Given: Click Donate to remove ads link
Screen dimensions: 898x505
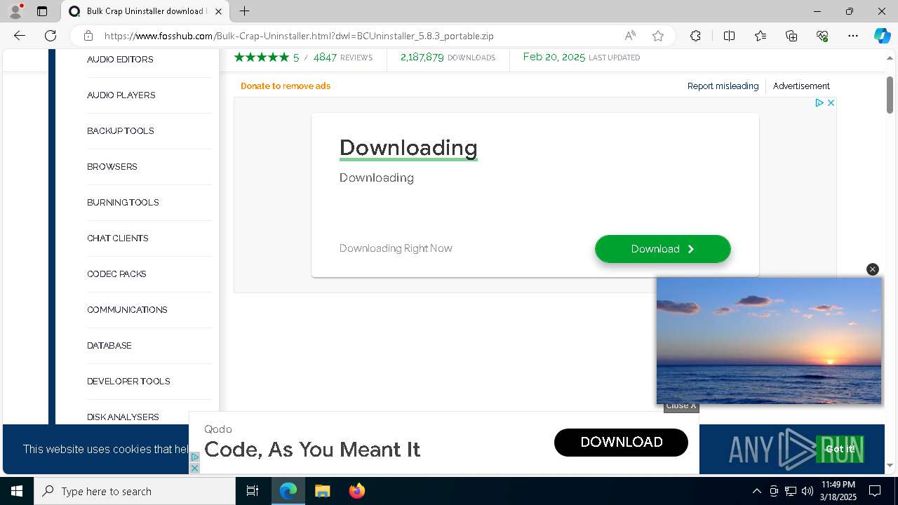Looking at the screenshot, I should (286, 86).
